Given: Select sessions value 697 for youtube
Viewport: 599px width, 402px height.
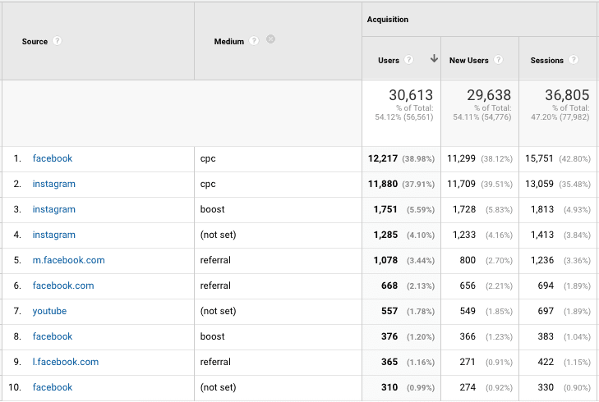Looking at the screenshot, I should (x=546, y=311).
